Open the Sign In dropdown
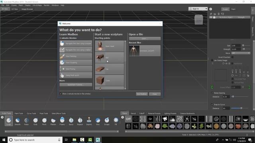Image resolution: width=255 pixels, height=143 pixels. coord(198,9)
